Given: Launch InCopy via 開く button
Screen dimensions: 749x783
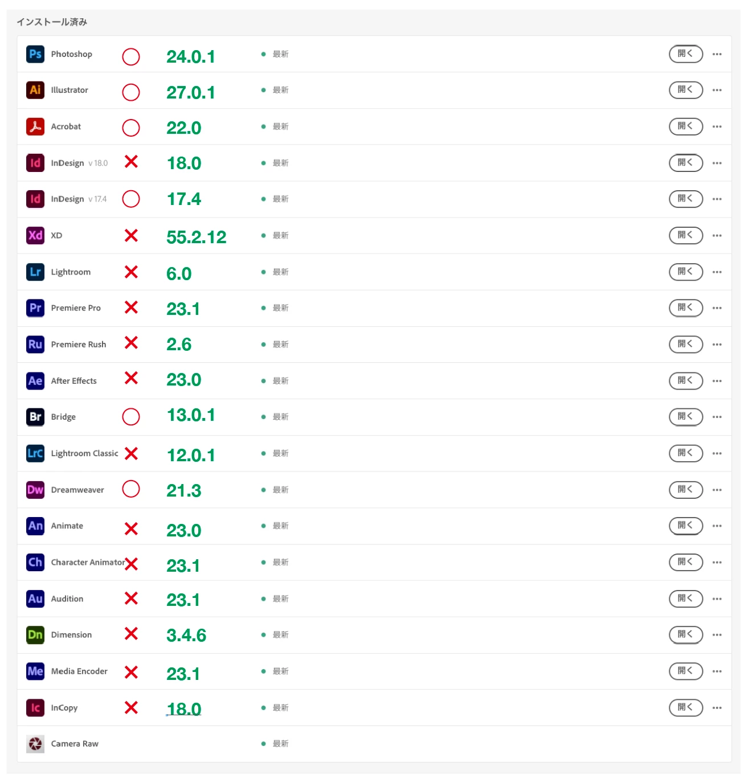Looking at the screenshot, I should (686, 707).
